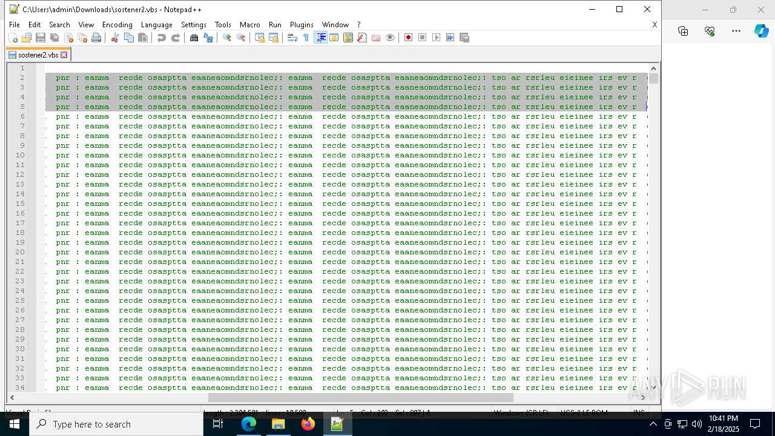Click text on line 10
Image resolution: width=775 pixels, height=436 pixels.
pyautogui.click(x=346, y=155)
